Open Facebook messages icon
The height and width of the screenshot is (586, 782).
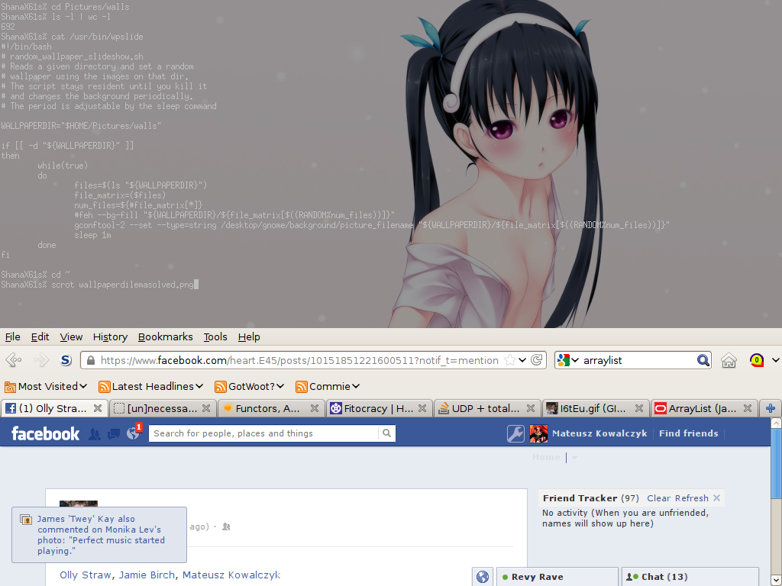click(114, 434)
